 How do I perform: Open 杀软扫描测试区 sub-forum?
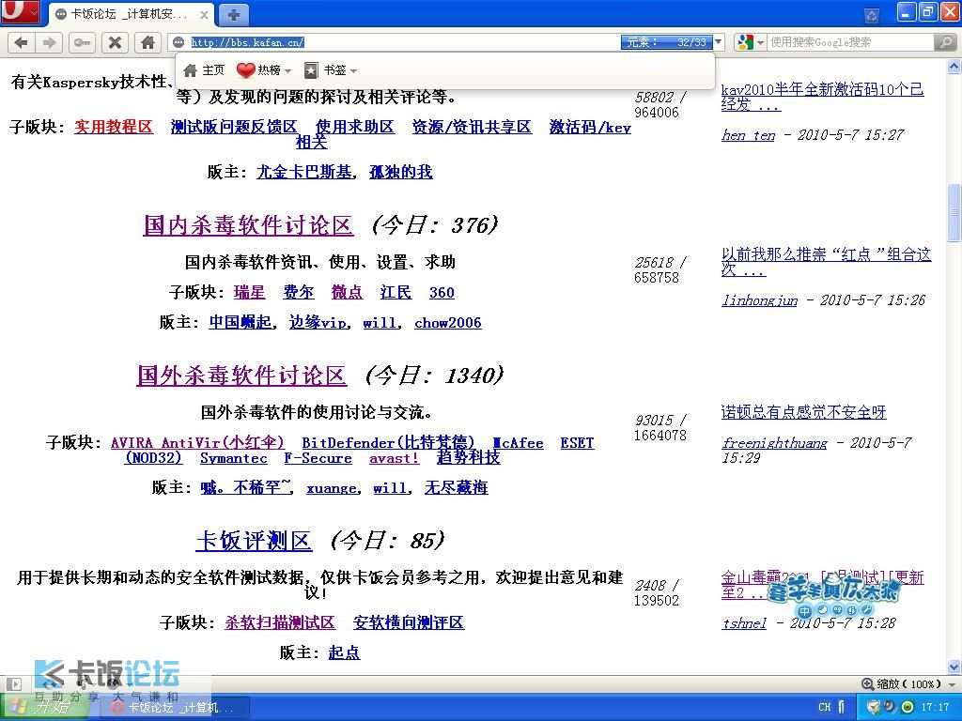click(280, 622)
